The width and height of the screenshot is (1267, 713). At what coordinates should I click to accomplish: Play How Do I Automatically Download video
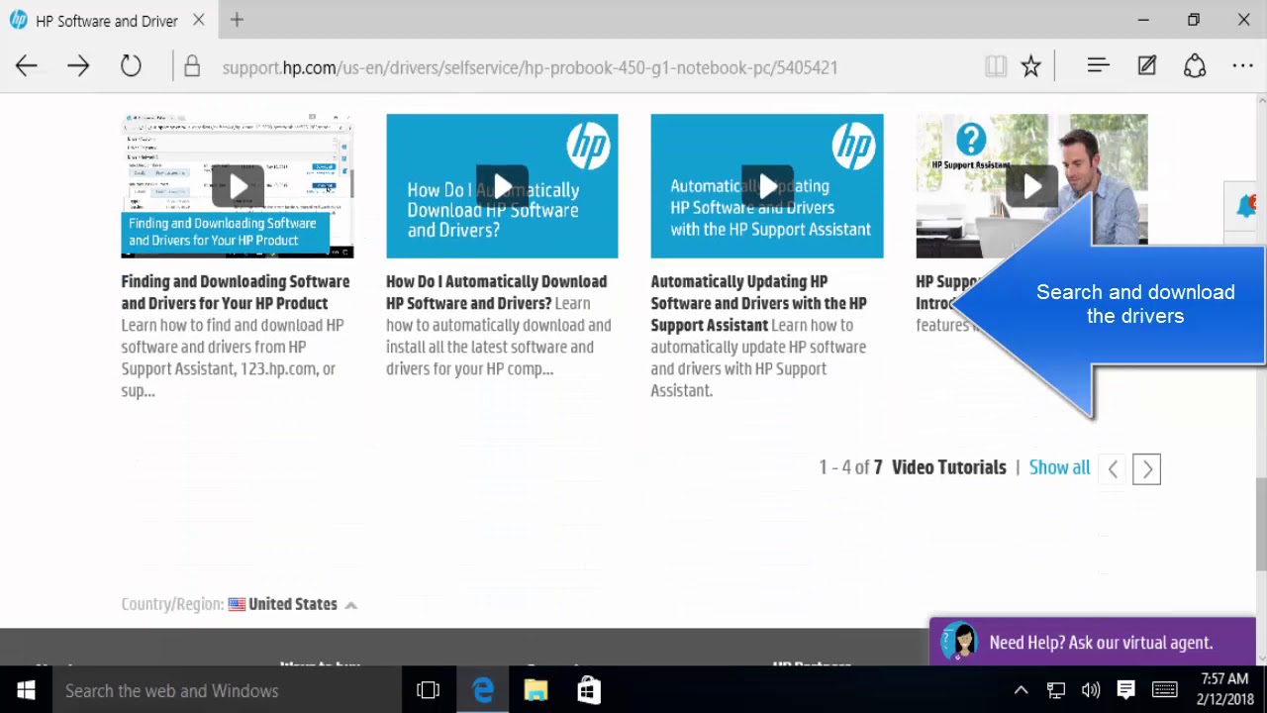pyautogui.click(x=502, y=186)
